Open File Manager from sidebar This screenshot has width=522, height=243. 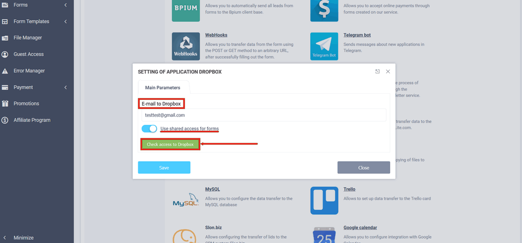click(28, 38)
